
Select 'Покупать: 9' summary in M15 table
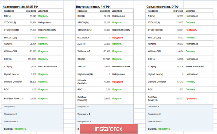coord(10,107)
